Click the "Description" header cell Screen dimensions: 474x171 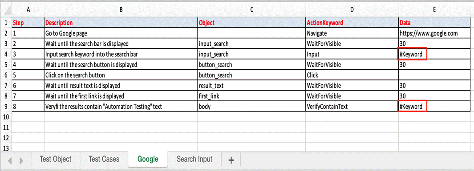click(121, 23)
